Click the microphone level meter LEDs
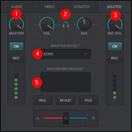The width and height of the screenshot is (132, 132). point(115,86)
